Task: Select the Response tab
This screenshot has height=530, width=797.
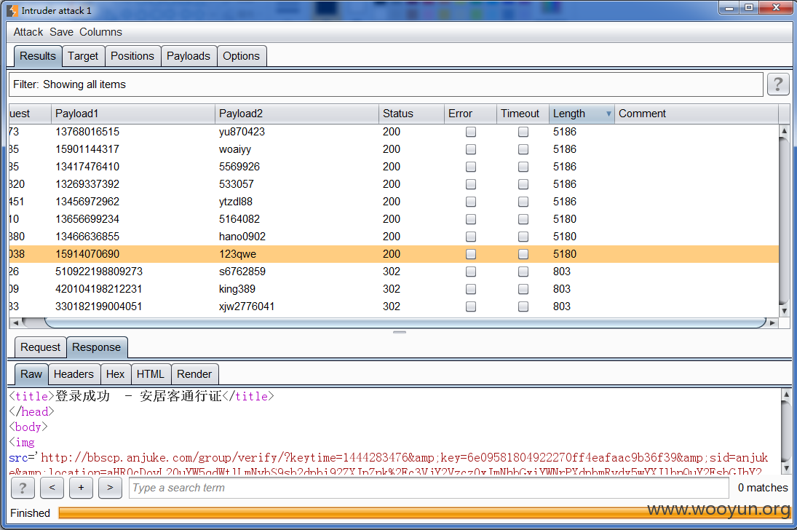Action: (x=97, y=347)
